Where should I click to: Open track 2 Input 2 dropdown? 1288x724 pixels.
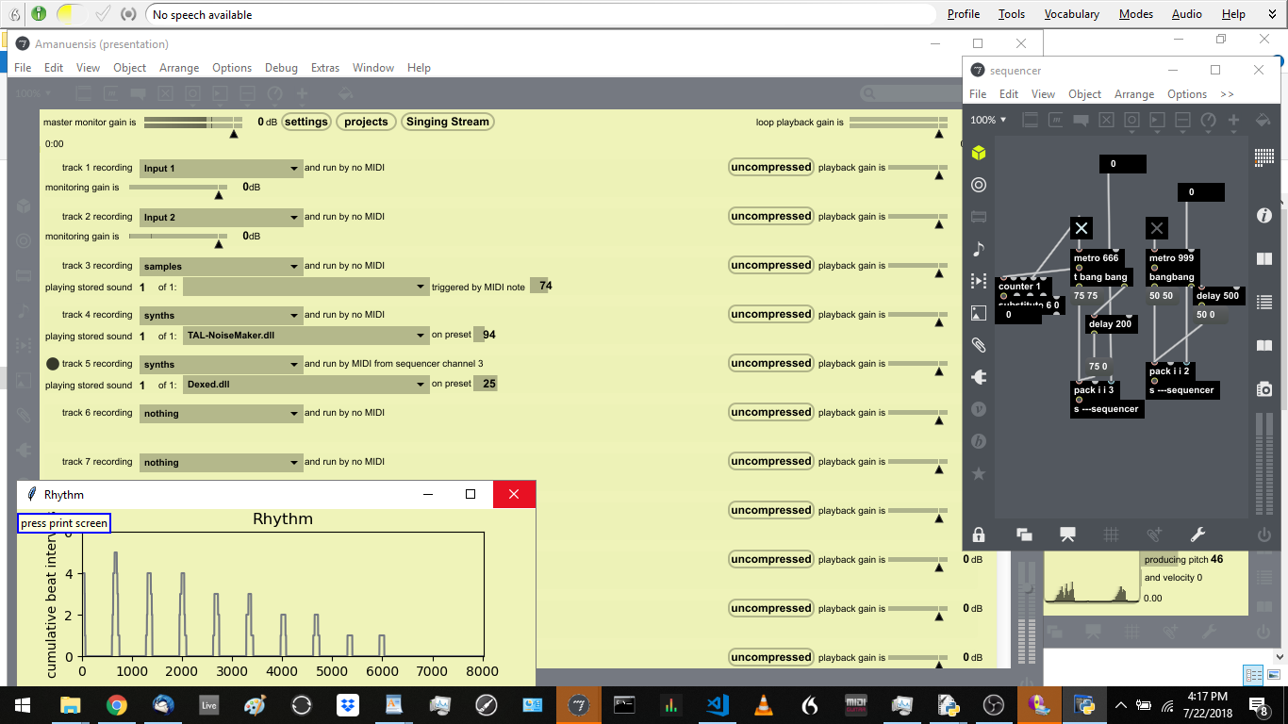click(x=220, y=217)
